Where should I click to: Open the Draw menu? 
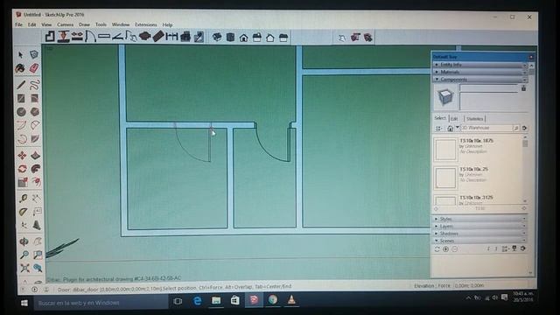(x=84, y=24)
